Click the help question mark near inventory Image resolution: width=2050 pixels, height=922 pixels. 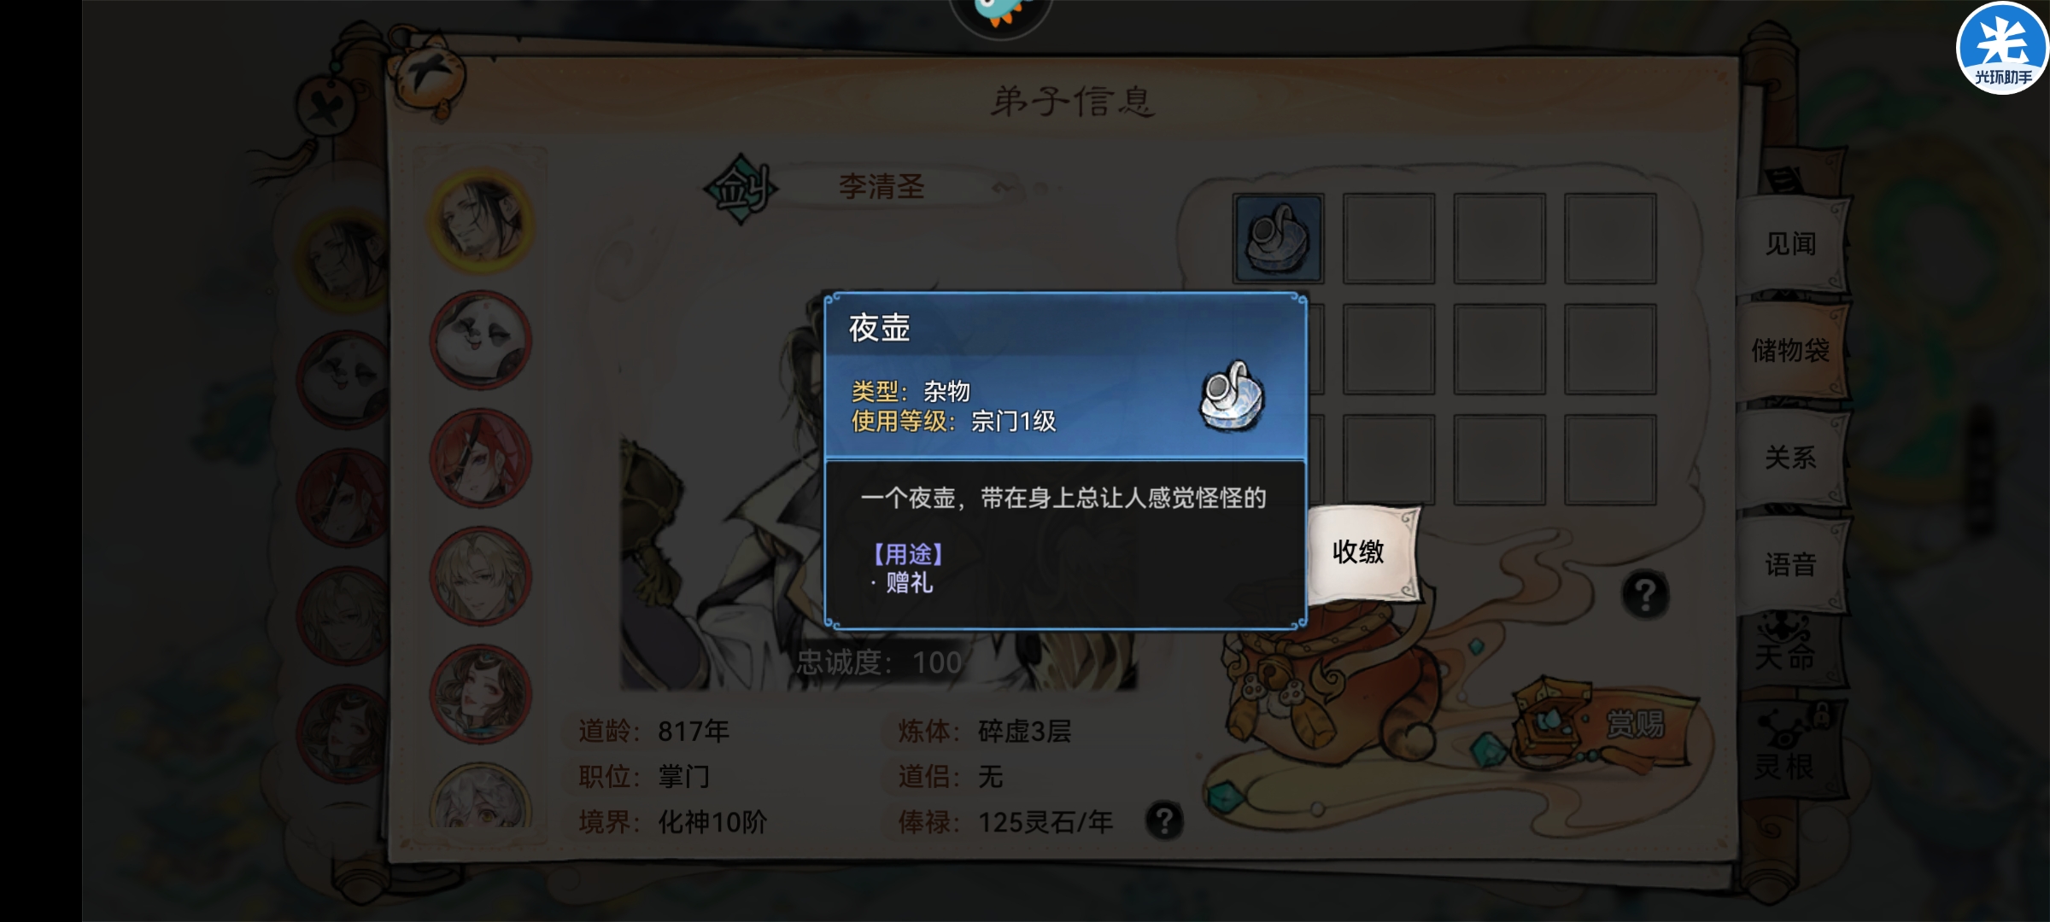coord(1645,594)
